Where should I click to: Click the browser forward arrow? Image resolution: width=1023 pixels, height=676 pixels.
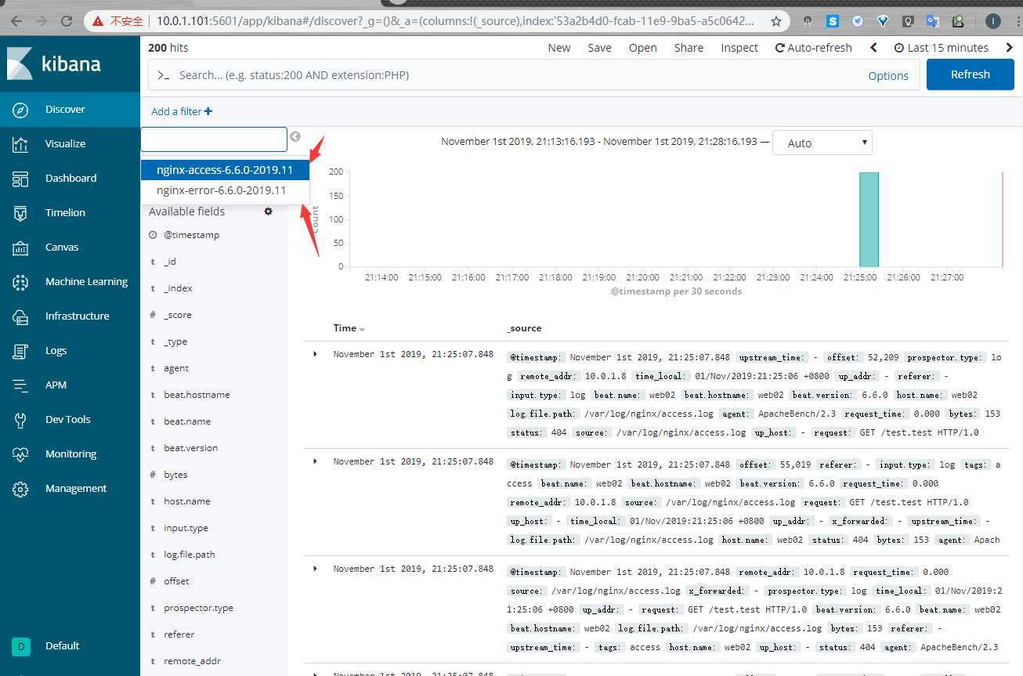pyautogui.click(x=42, y=21)
